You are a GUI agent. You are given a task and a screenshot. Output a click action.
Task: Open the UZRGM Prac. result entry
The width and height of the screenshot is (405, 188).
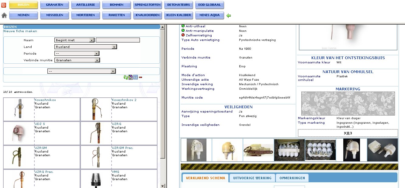click(x=122, y=148)
